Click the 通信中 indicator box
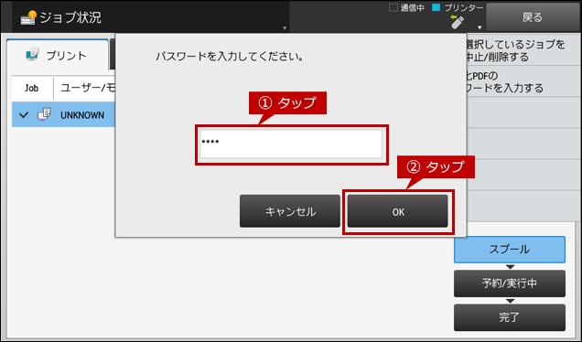582x342 pixels. pos(393,7)
